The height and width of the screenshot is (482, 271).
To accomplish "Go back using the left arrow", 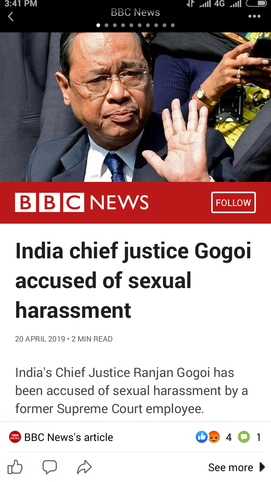I will point(11,16).
